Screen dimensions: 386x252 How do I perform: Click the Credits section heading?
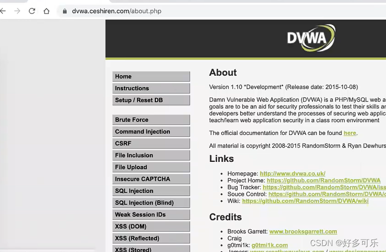[226, 217]
